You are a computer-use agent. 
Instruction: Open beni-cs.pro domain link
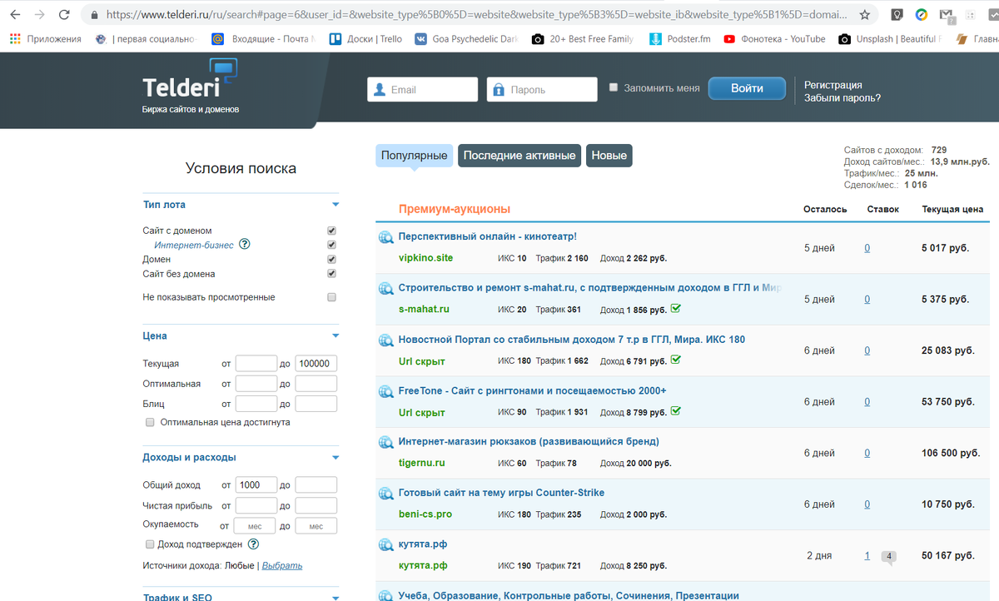[425, 514]
